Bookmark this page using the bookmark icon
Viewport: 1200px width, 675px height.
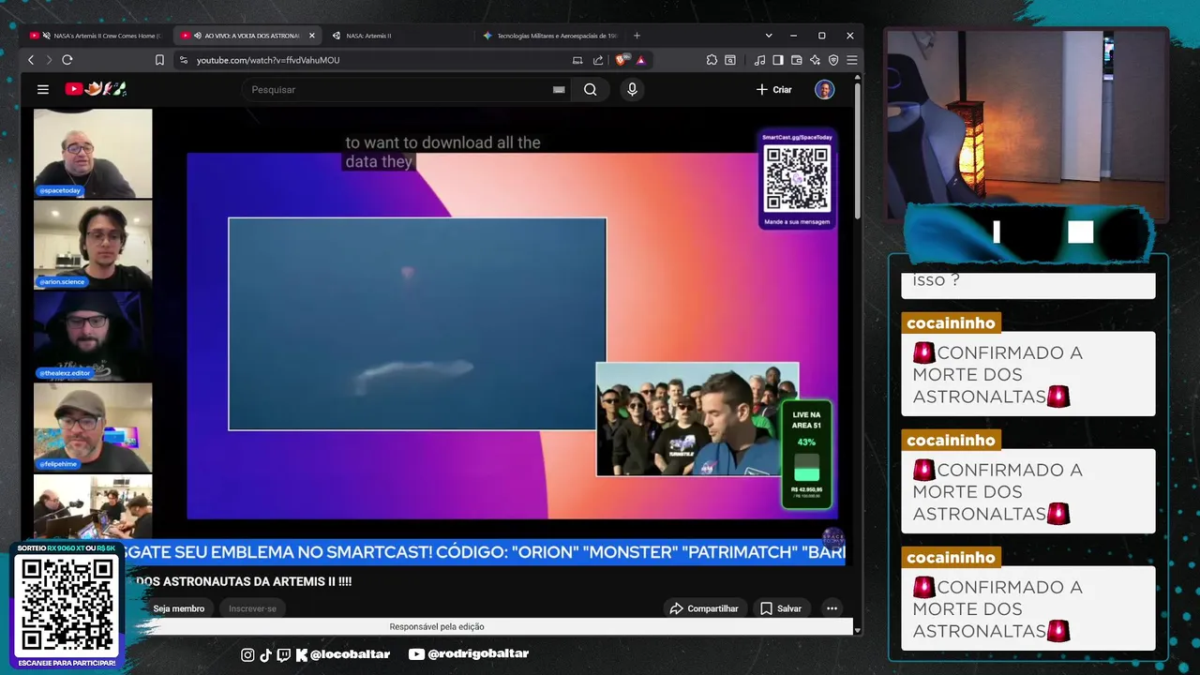(159, 60)
